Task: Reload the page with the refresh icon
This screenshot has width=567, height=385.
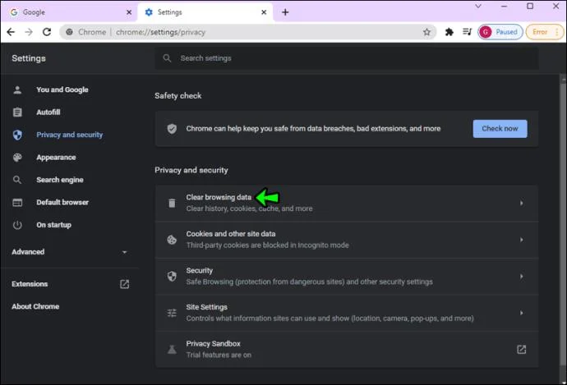Action: click(47, 32)
